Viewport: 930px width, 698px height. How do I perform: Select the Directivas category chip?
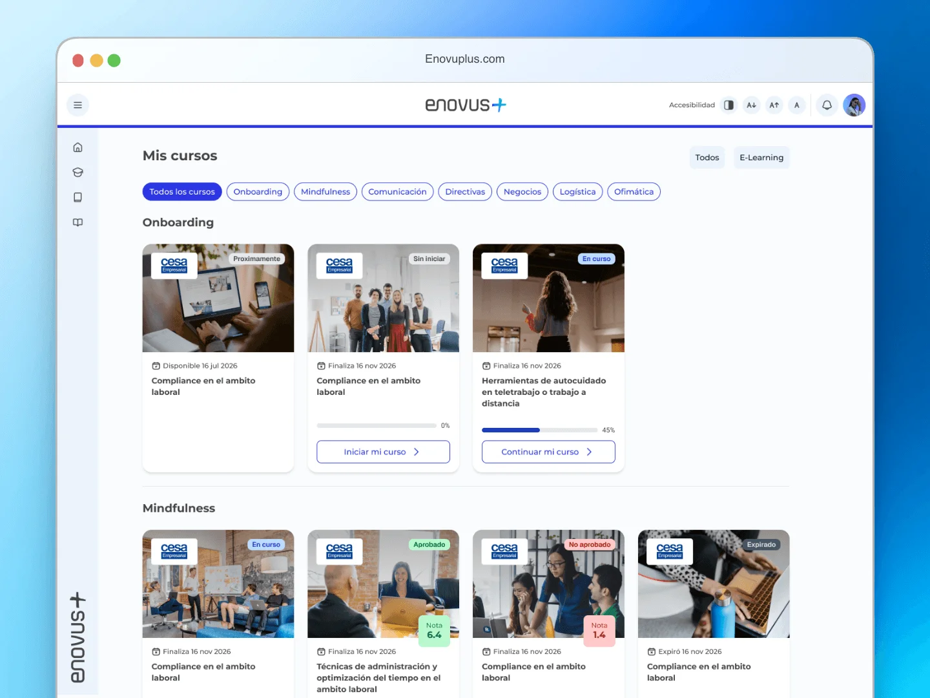pos(465,192)
